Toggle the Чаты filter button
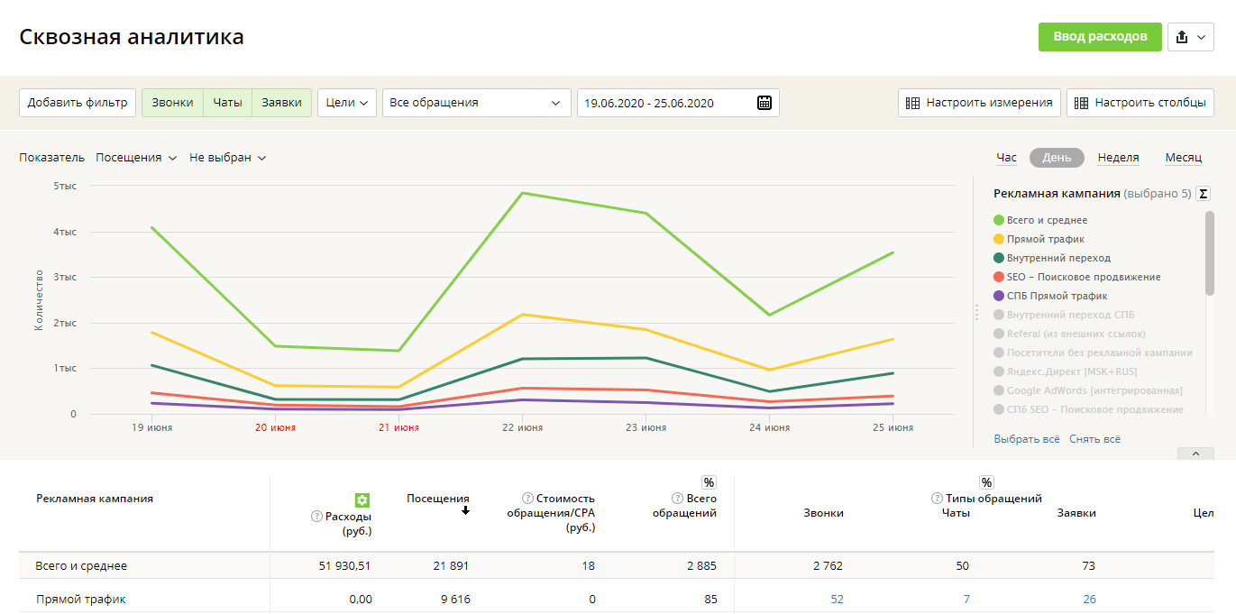1236x614 pixels. pos(227,103)
